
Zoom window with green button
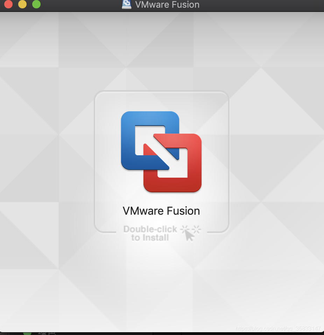(x=36, y=4)
